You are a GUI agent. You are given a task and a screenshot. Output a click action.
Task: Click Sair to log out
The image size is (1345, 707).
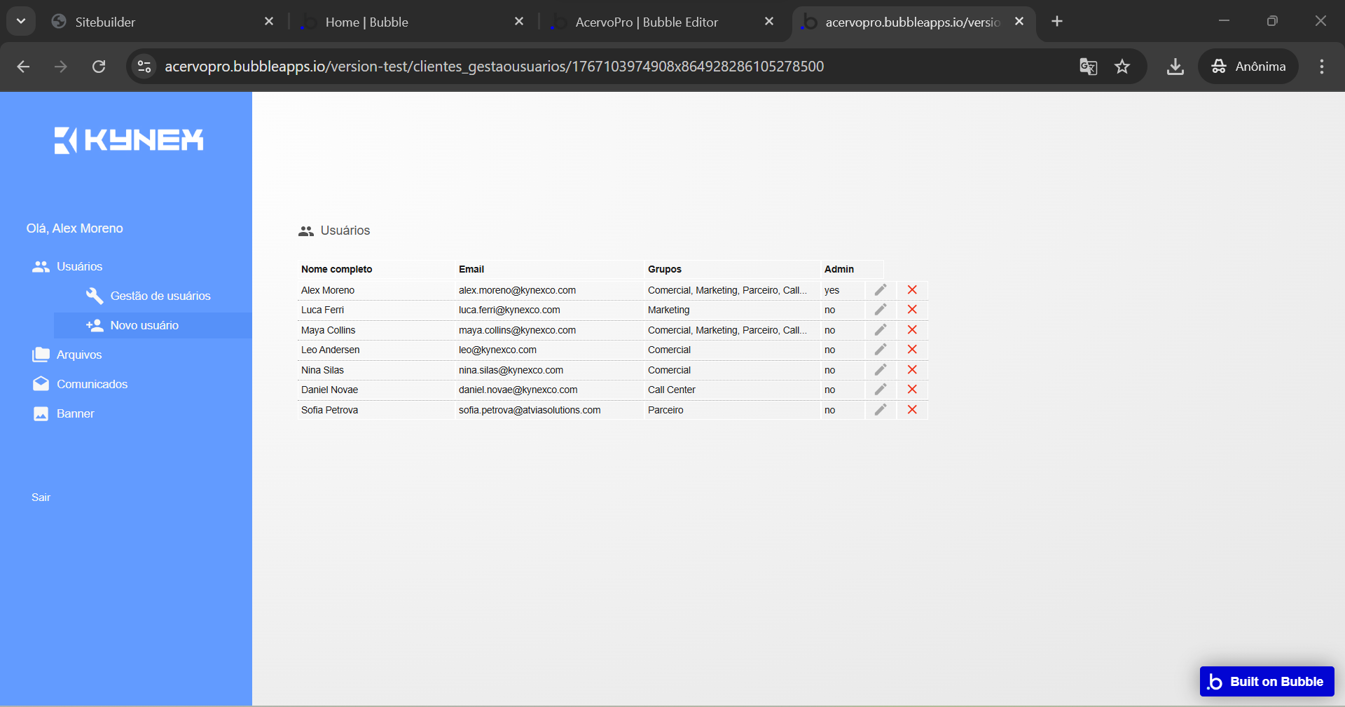coord(41,497)
